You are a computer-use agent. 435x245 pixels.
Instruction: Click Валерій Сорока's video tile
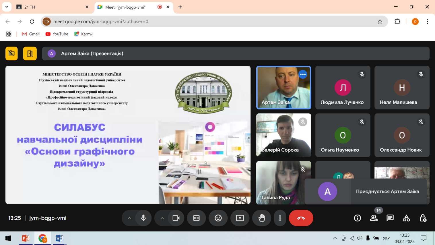[283, 135]
